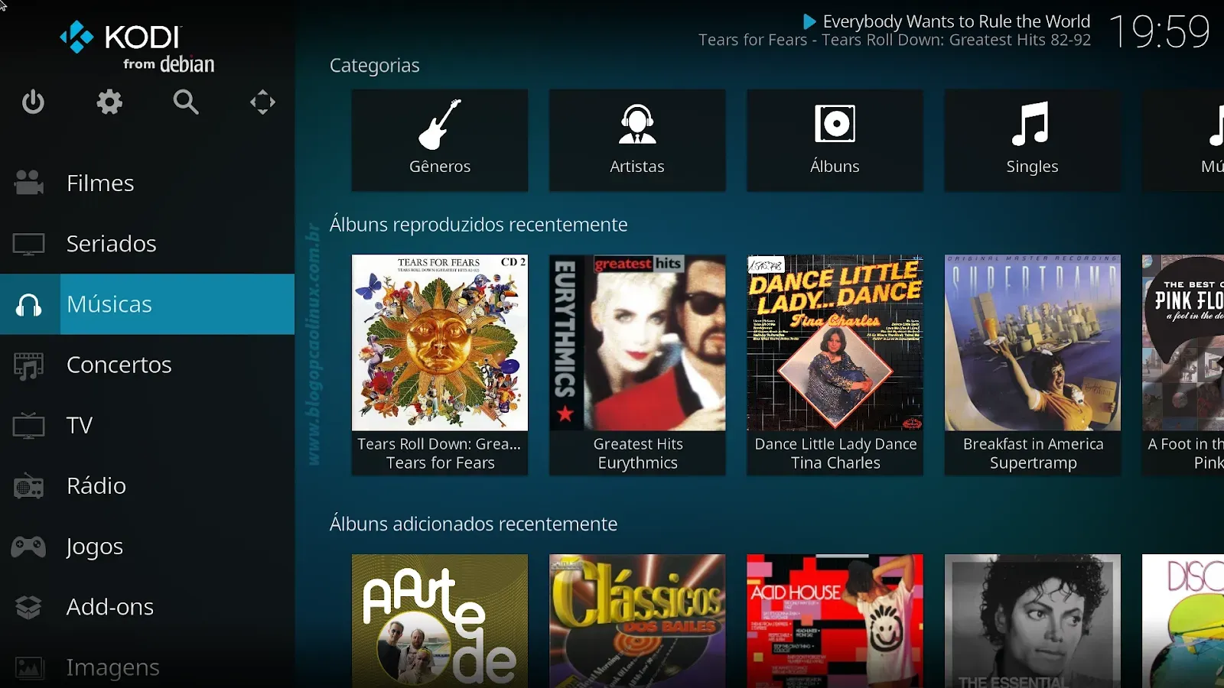Select Músicas menu item
1224x688 pixels.
(147, 304)
